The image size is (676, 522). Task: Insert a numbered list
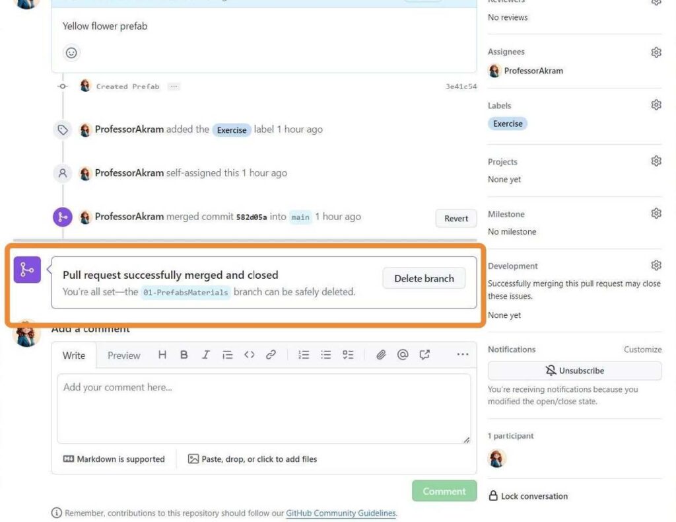[304, 355]
